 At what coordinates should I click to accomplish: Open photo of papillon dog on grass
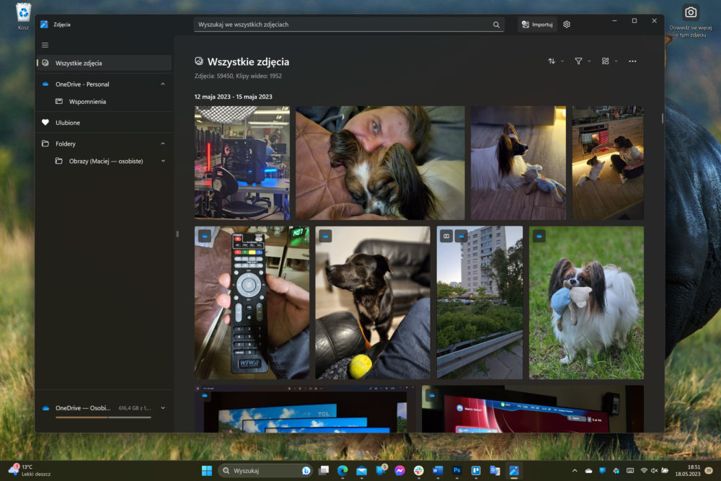[586, 303]
